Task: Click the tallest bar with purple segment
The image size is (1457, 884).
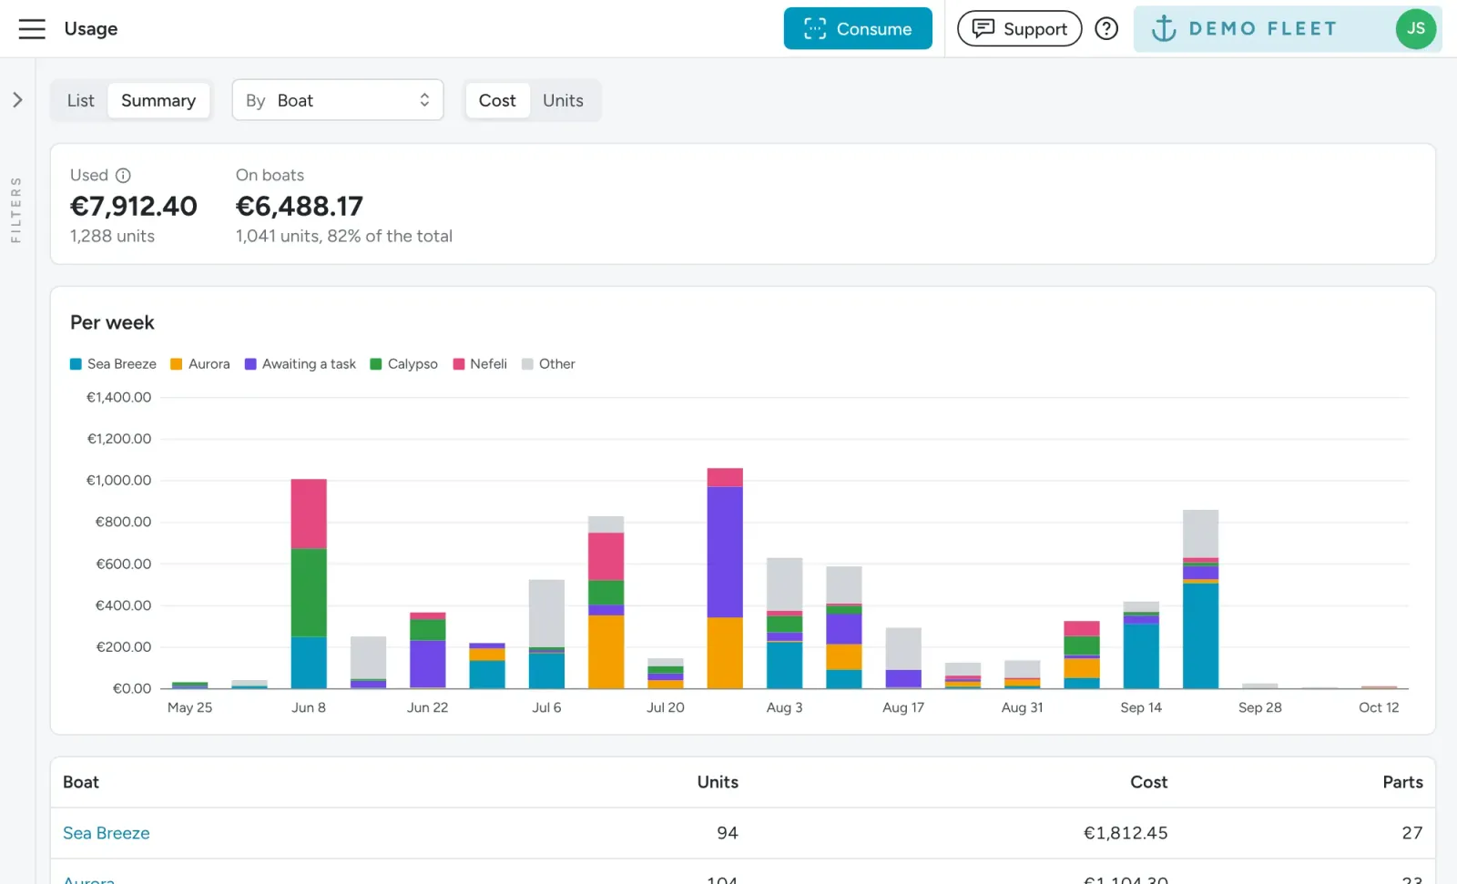Action: (725, 578)
